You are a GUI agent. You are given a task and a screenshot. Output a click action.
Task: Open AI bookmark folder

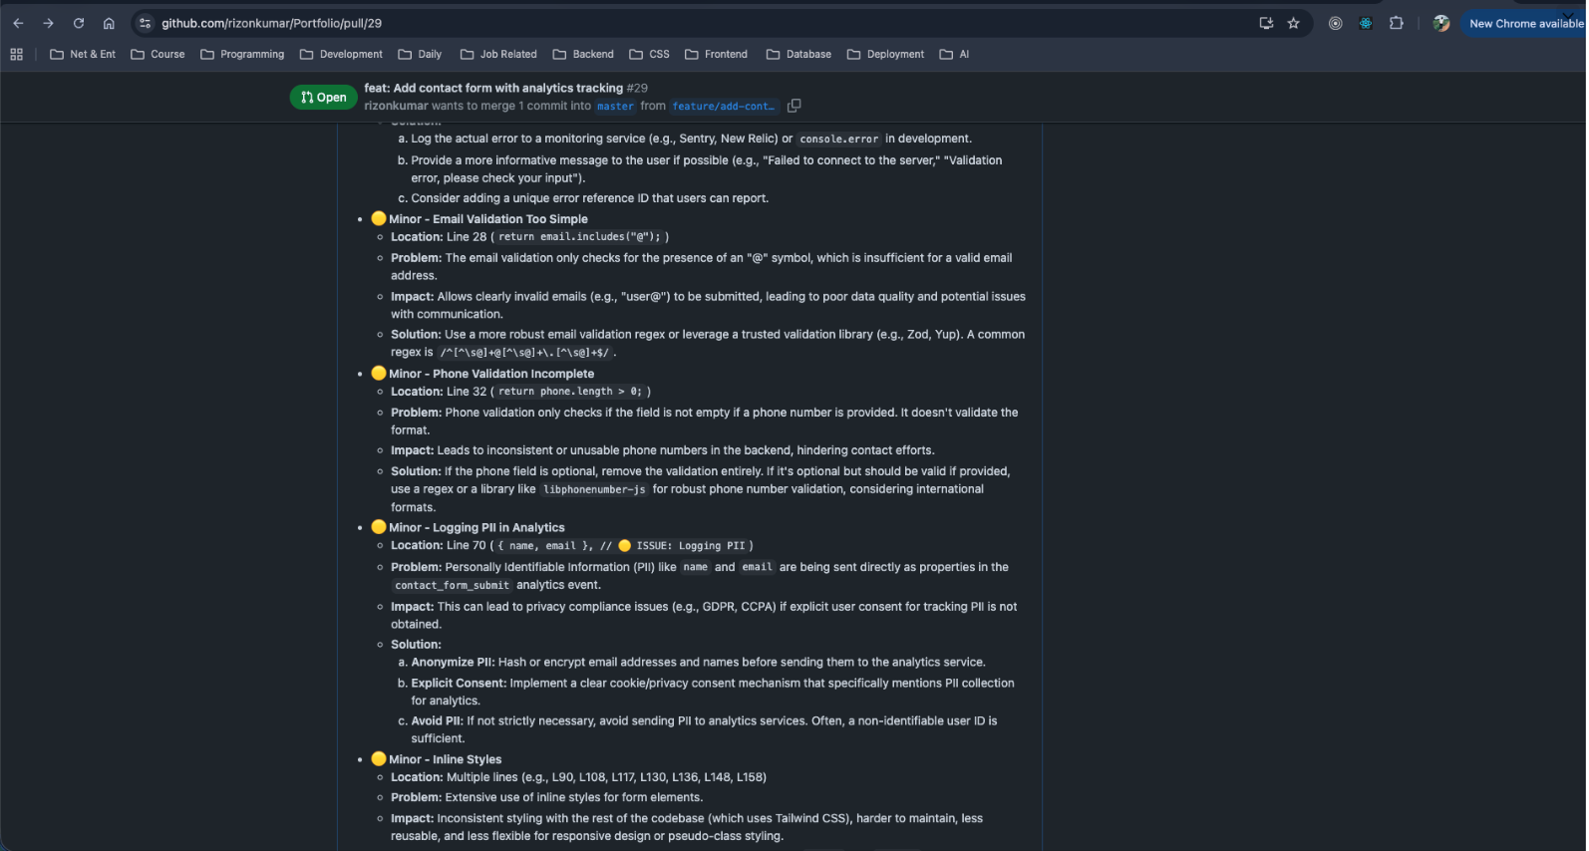(954, 54)
